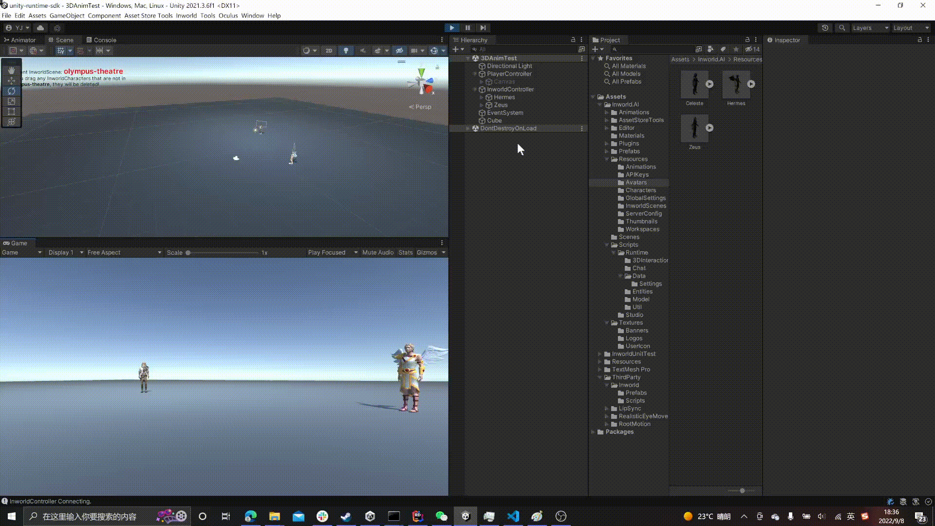Screen dimensions: 935x526
Task: Toggle hidden packages count icon in Project
Action: click(752, 49)
